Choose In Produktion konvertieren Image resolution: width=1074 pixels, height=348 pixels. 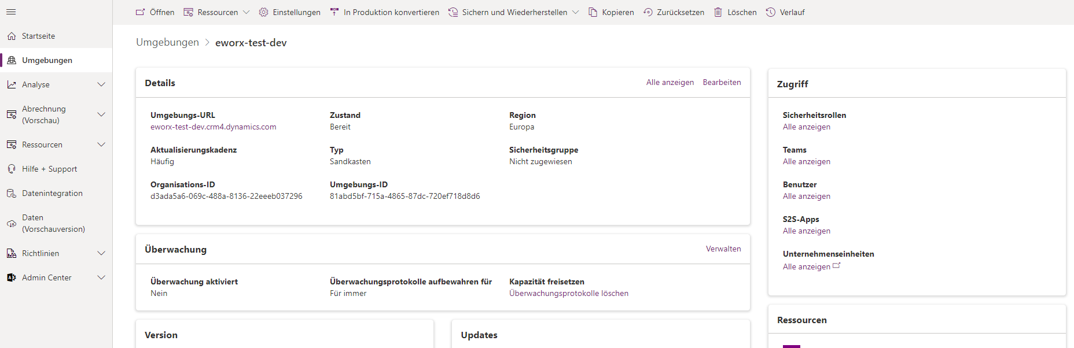385,12
